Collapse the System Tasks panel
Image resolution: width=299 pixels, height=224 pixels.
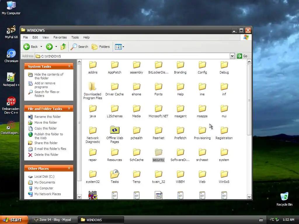69,66
